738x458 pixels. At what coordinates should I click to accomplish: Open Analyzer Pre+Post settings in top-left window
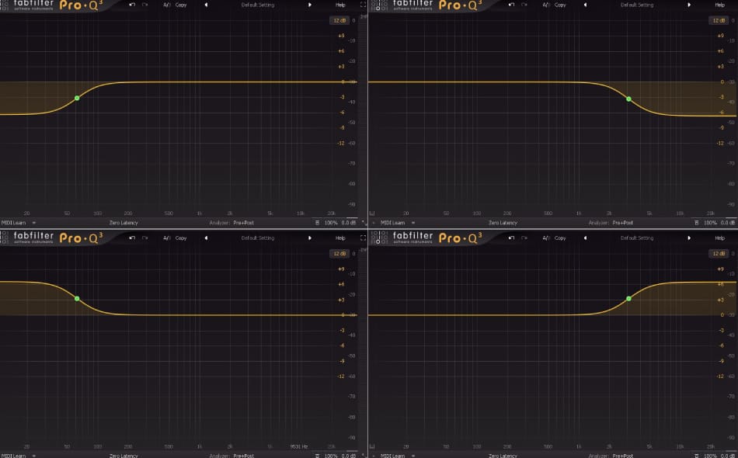[231, 223]
